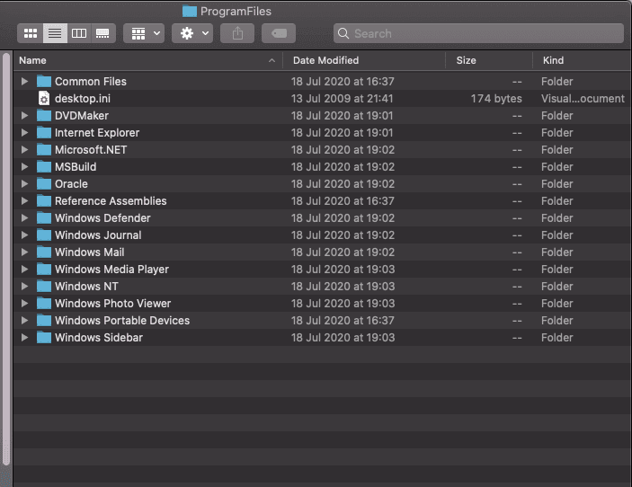Click the desktop.ini file icon
The width and height of the screenshot is (632, 487).
[44, 98]
